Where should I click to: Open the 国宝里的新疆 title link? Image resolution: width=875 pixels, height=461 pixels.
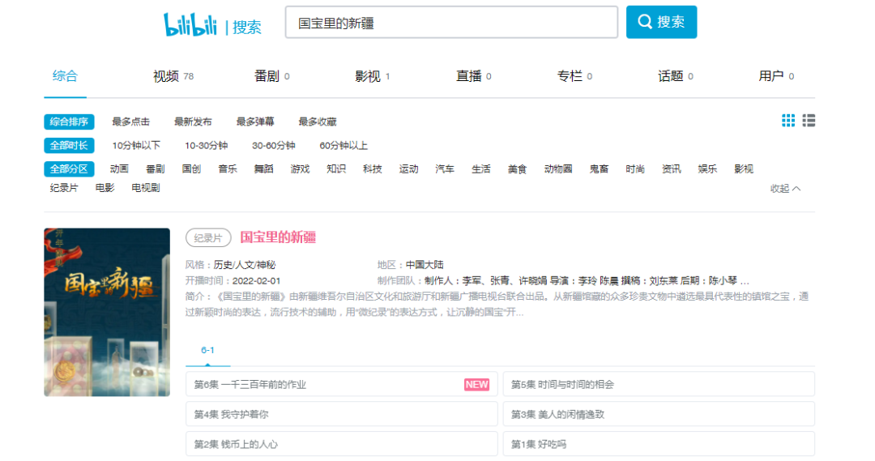click(278, 237)
